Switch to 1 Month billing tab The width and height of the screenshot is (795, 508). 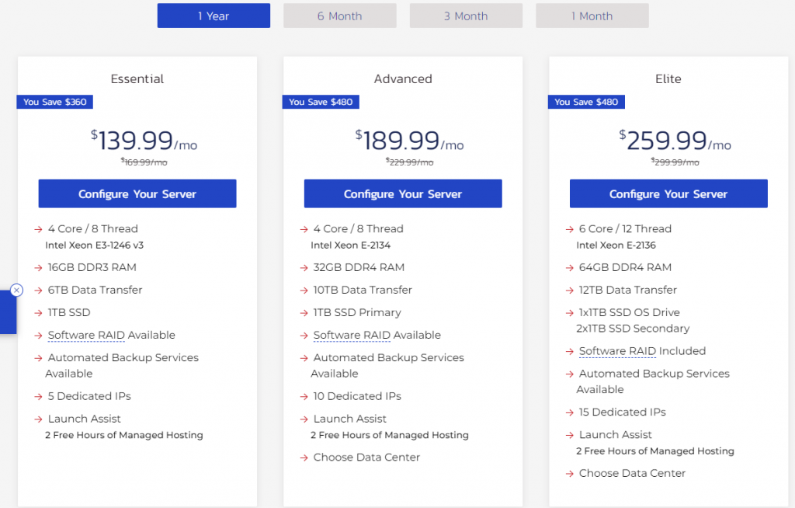pyautogui.click(x=592, y=16)
